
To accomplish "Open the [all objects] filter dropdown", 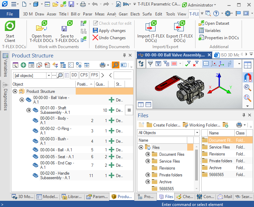I will pos(49,75).
